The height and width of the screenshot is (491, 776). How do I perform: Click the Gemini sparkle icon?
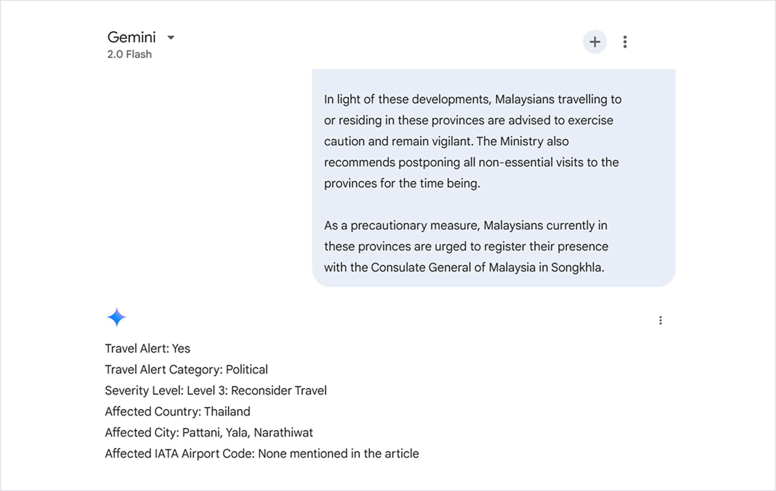[117, 317]
